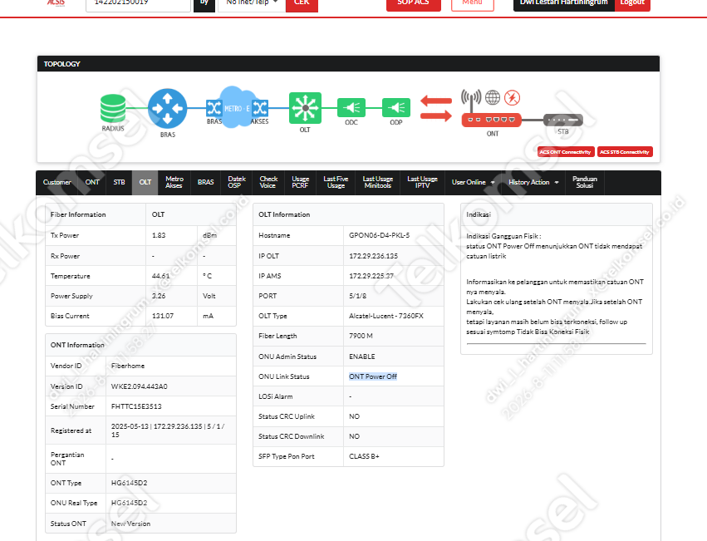Switch to the Customer tab
Screen dimensions: 707x541
coord(56,182)
